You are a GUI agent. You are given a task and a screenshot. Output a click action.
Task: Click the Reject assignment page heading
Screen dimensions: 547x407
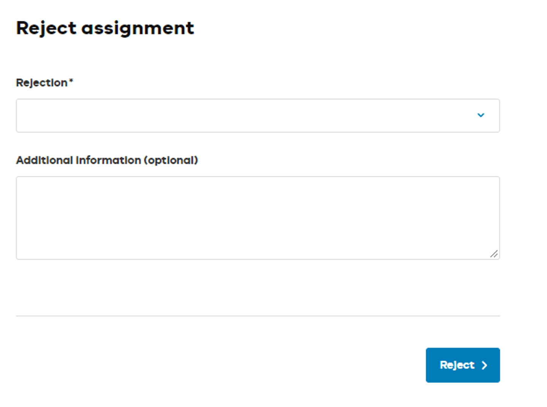(x=105, y=28)
